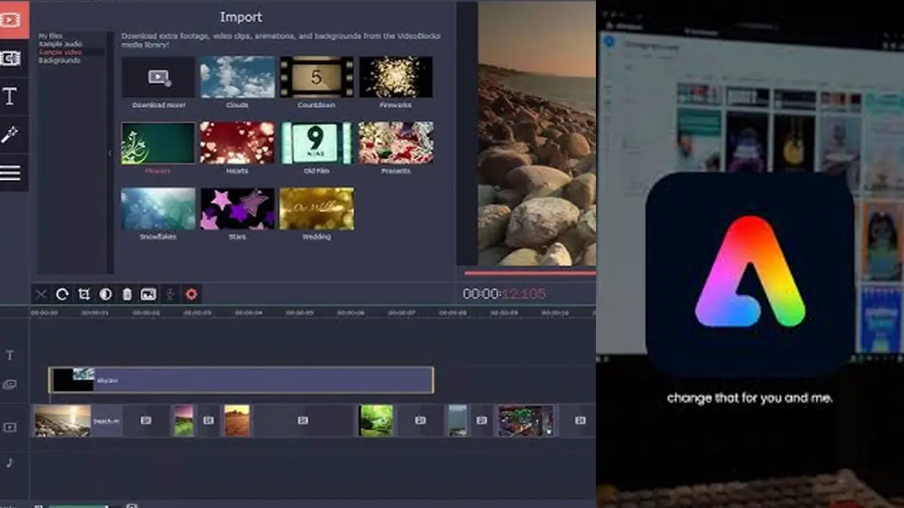Open the Titles (T) tool in sidebar

(x=11, y=96)
